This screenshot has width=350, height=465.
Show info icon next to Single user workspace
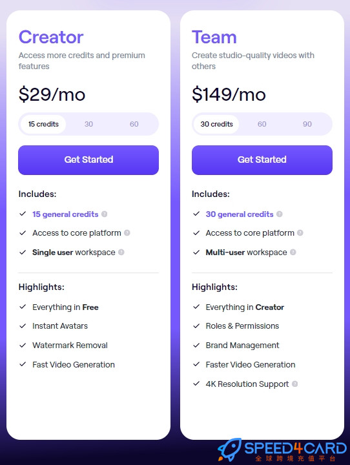(x=121, y=252)
